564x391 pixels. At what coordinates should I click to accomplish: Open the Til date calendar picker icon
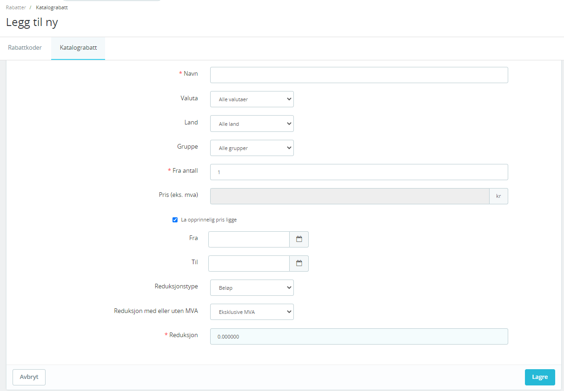[x=299, y=263]
